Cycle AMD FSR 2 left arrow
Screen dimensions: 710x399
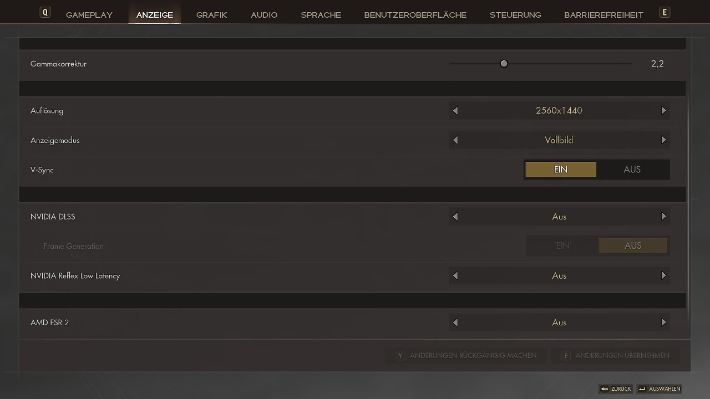point(455,323)
